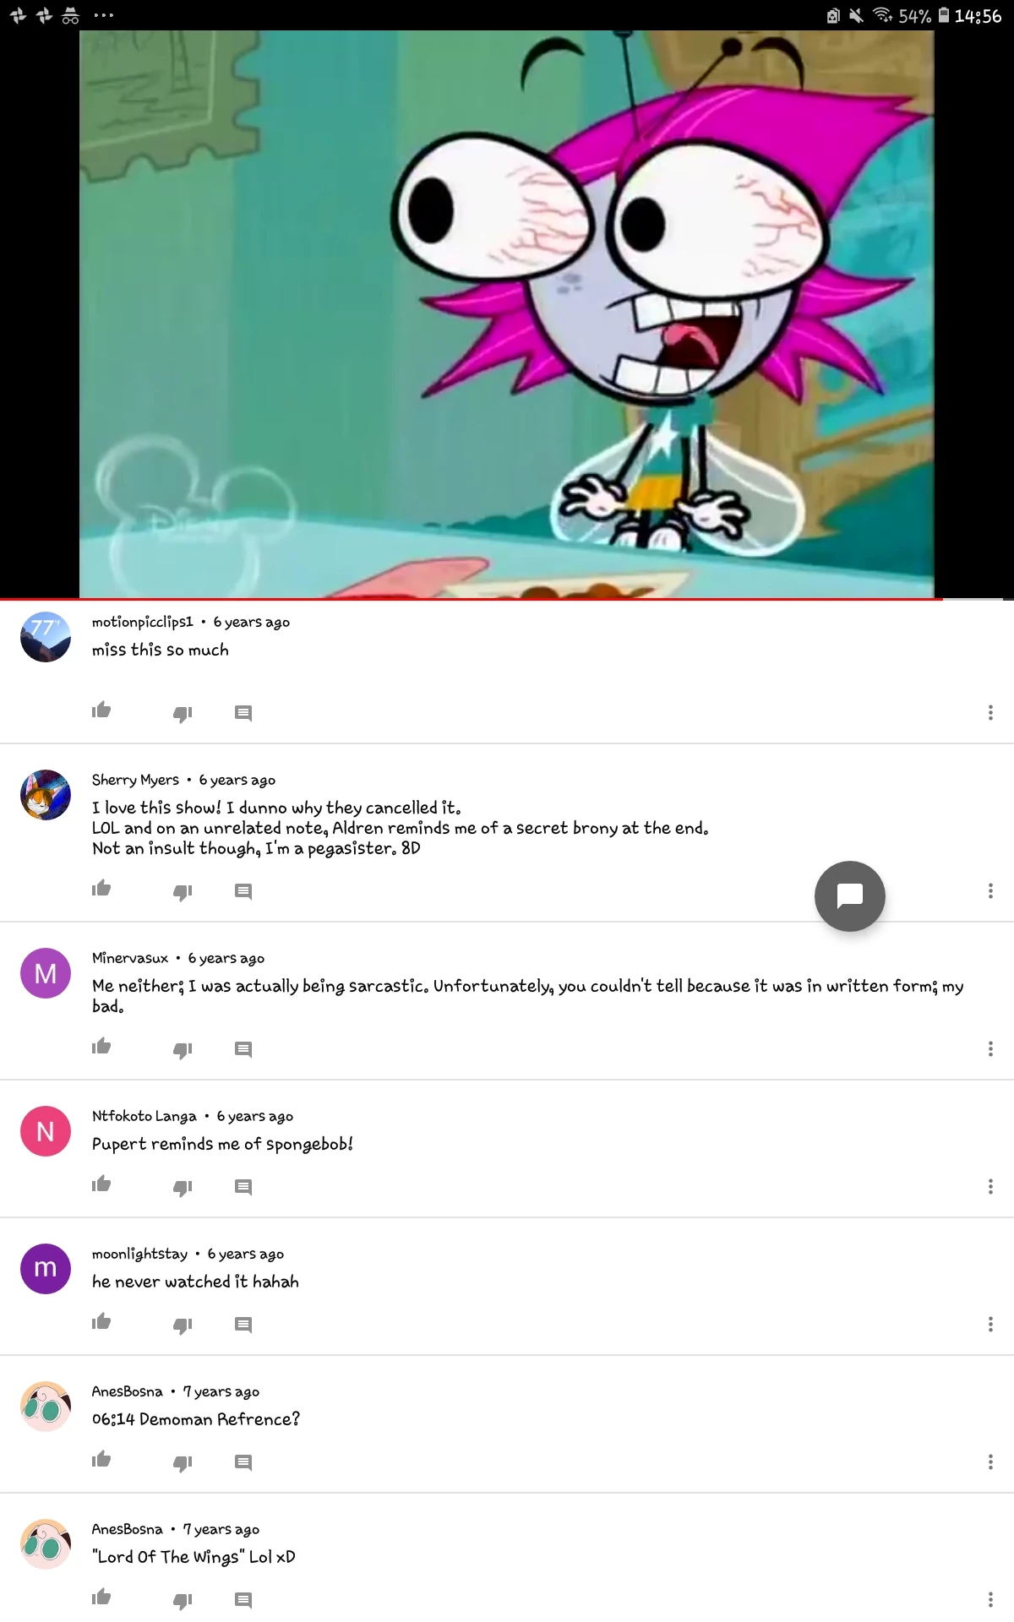This screenshot has height=1622, width=1014.
Task: Dislike moonlightstay's comment
Action: coord(183,1325)
